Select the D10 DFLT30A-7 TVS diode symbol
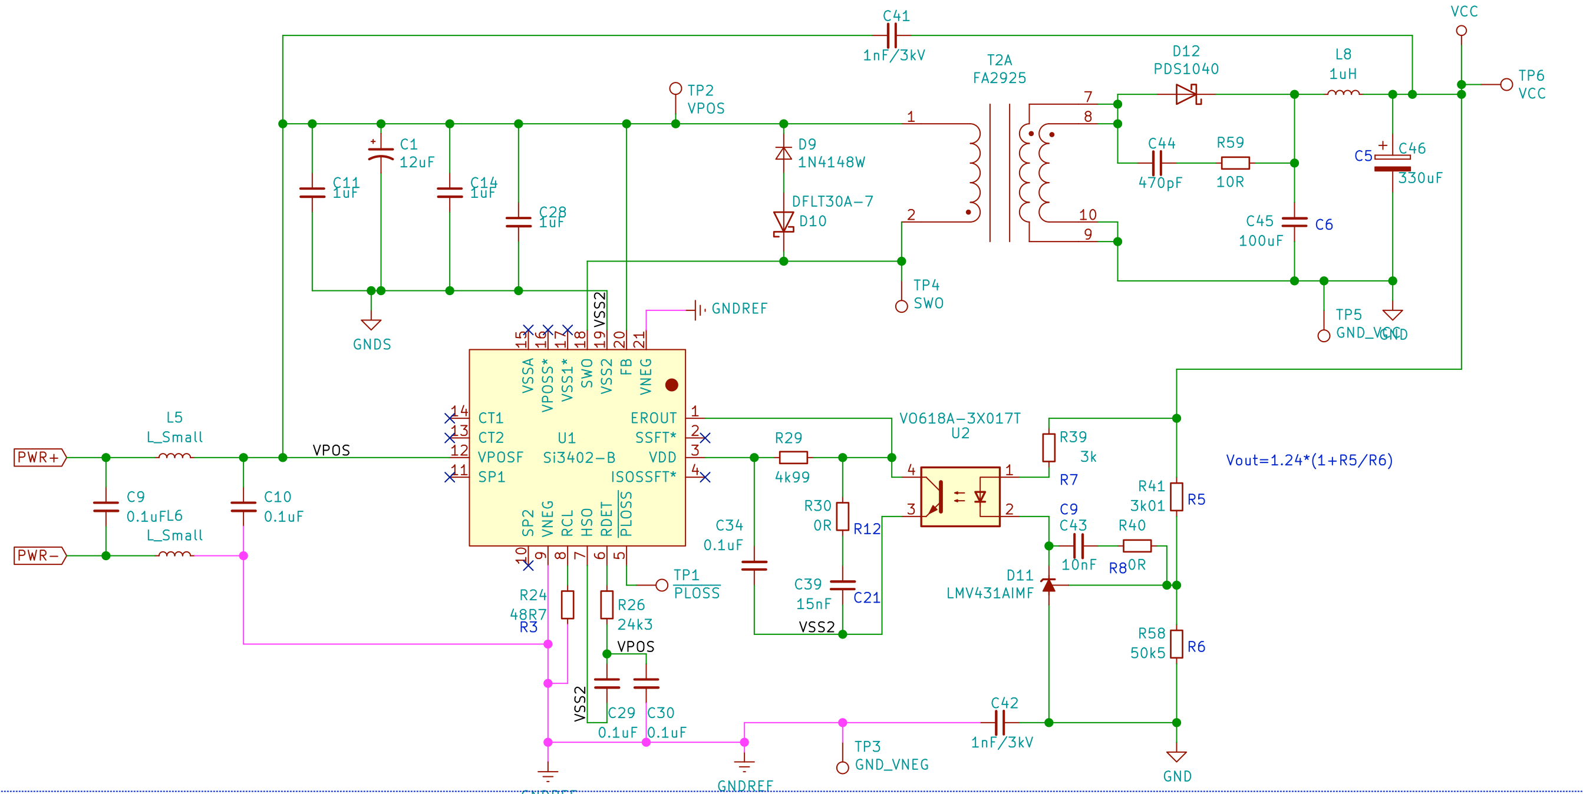 (x=783, y=223)
